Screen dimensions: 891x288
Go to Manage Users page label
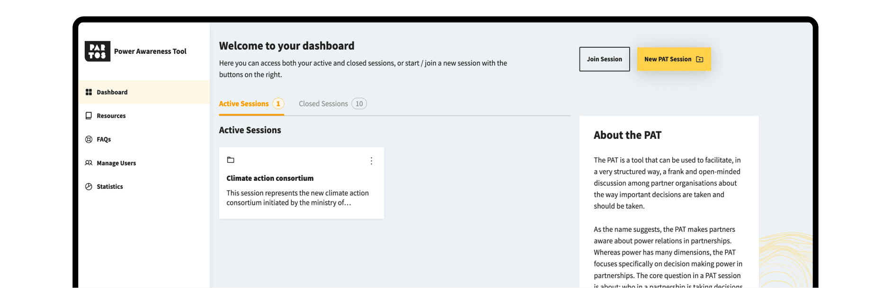coord(116,163)
